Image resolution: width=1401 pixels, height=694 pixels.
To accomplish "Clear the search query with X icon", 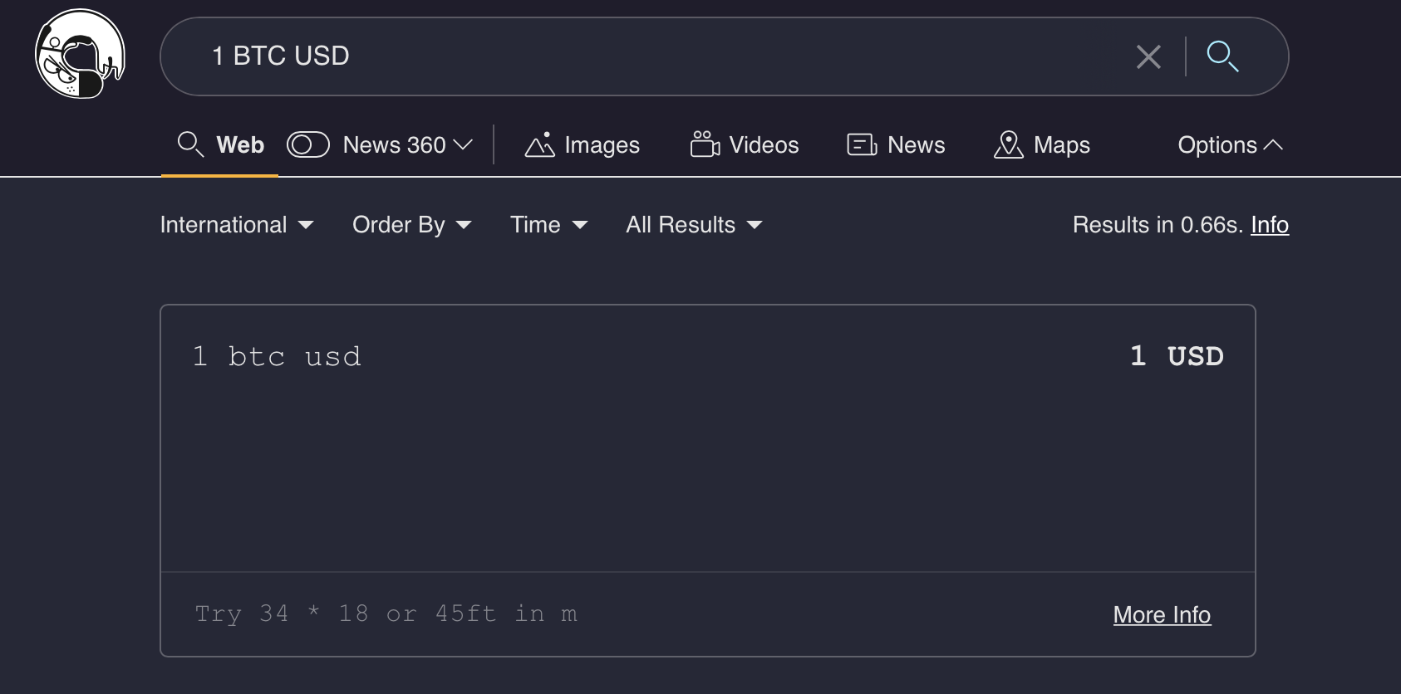I will [x=1148, y=57].
